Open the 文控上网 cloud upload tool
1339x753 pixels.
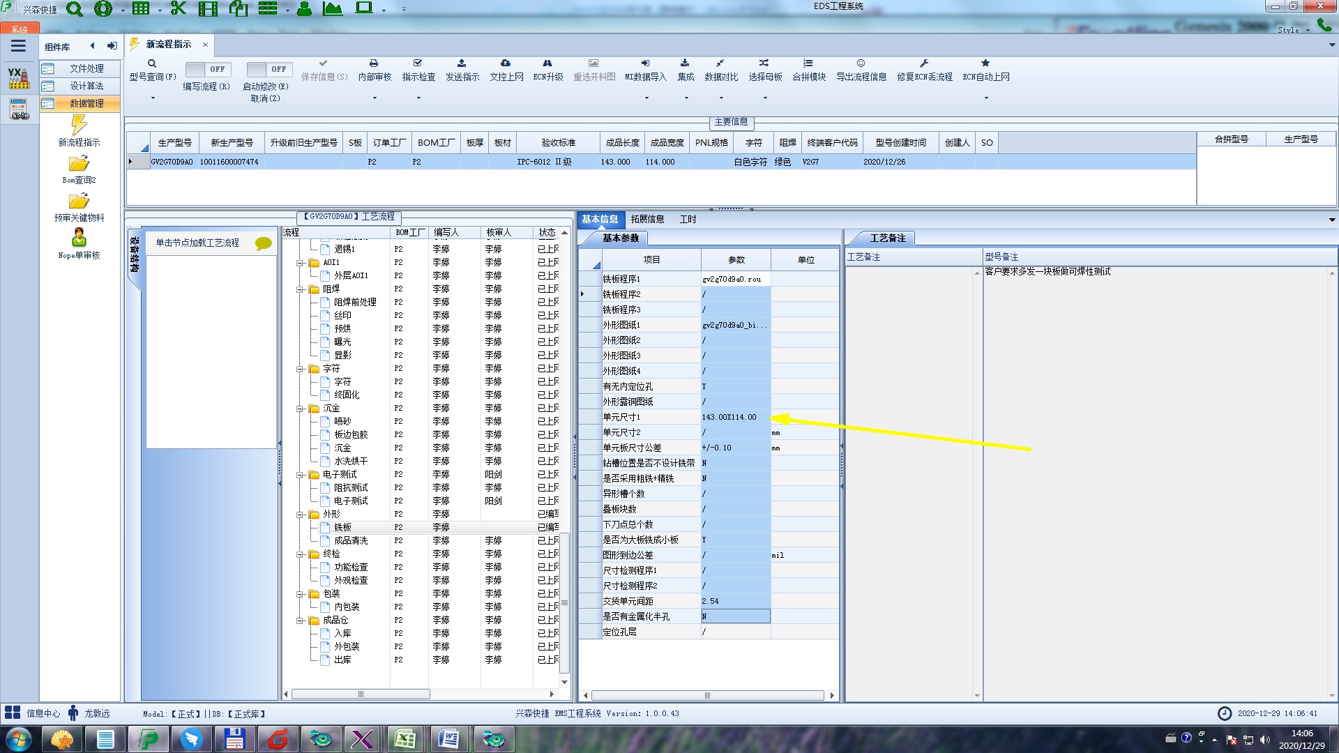click(x=506, y=63)
